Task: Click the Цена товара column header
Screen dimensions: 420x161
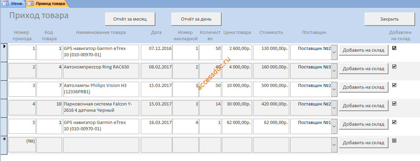Action: pos(237,32)
